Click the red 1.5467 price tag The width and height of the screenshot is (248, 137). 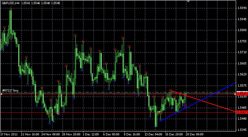click(242, 112)
